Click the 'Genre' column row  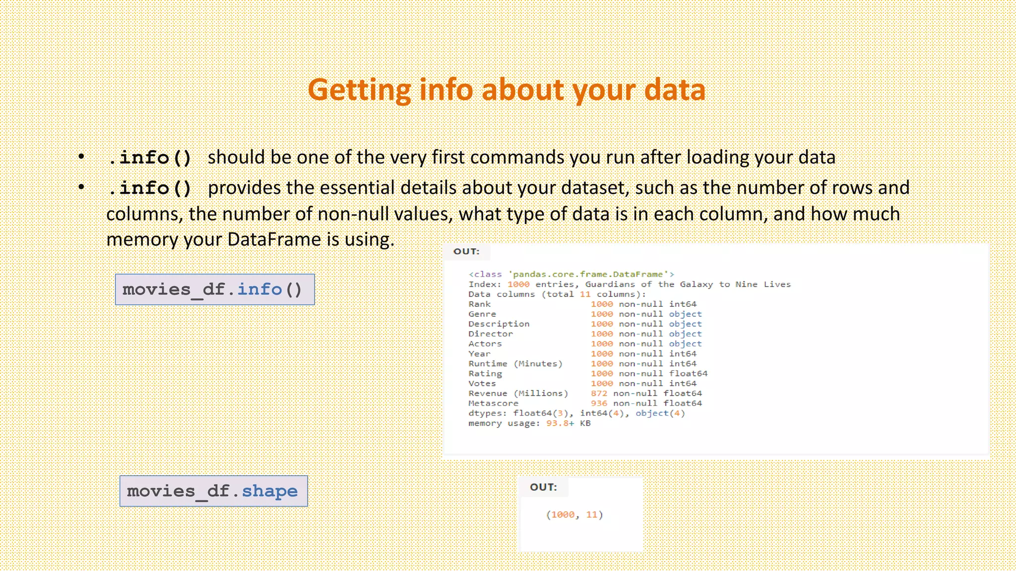pos(585,314)
